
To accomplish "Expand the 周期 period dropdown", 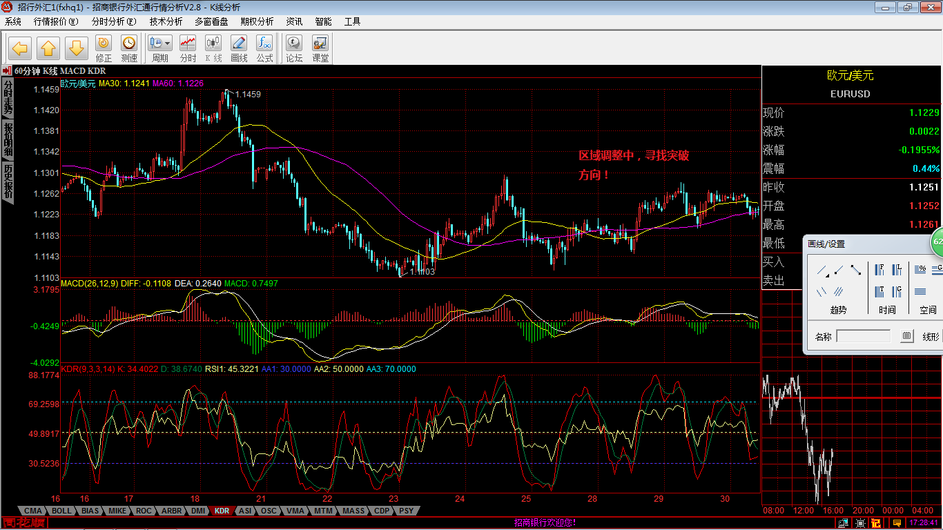I will pyautogui.click(x=160, y=48).
